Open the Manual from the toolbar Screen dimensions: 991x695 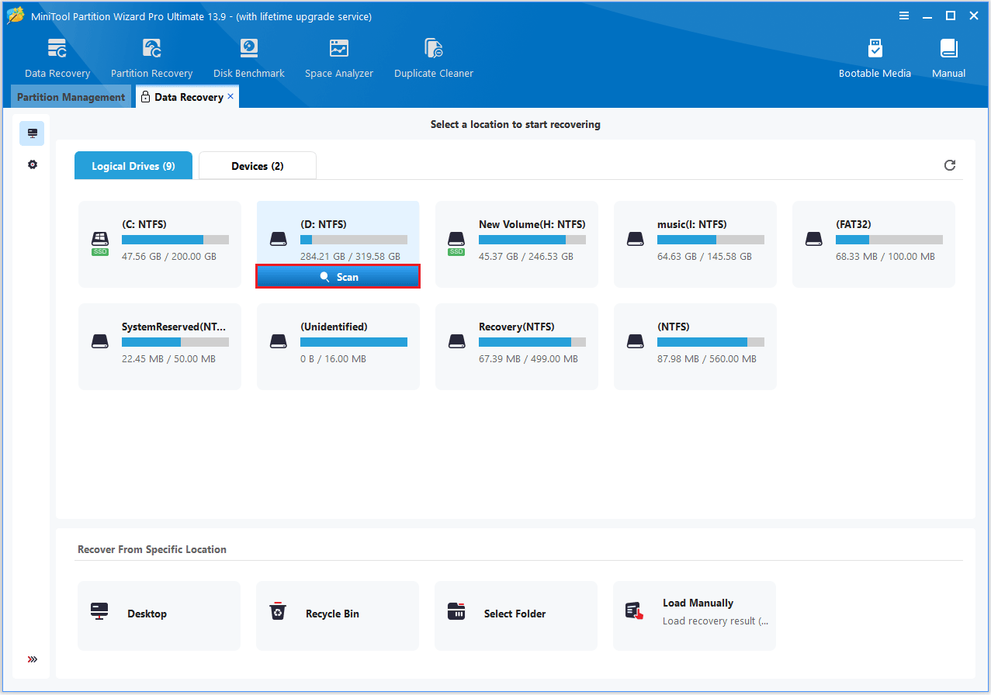coord(948,58)
